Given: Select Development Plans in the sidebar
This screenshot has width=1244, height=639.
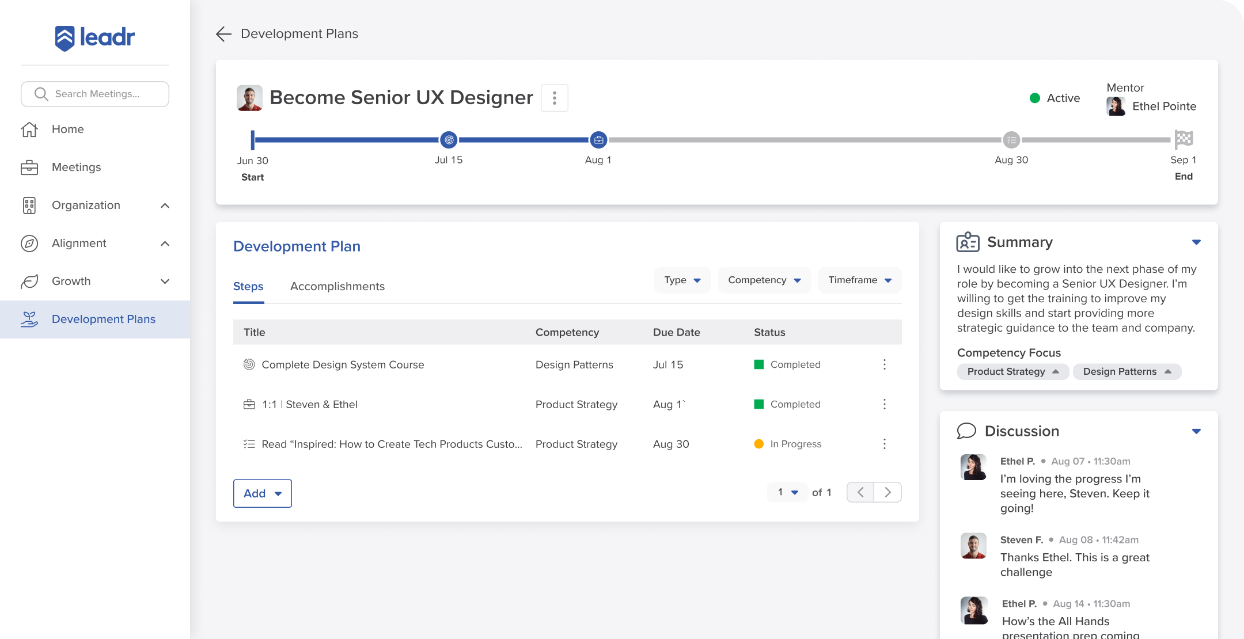Looking at the screenshot, I should tap(95, 319).
